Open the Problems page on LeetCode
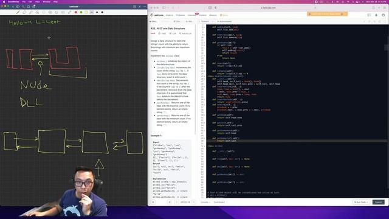Screen dimensions: 389x219 181,15
